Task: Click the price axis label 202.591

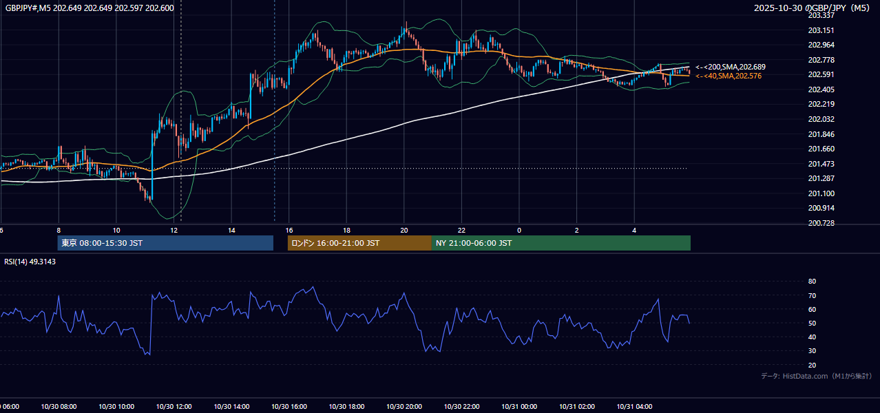Action: pos(821,74)
